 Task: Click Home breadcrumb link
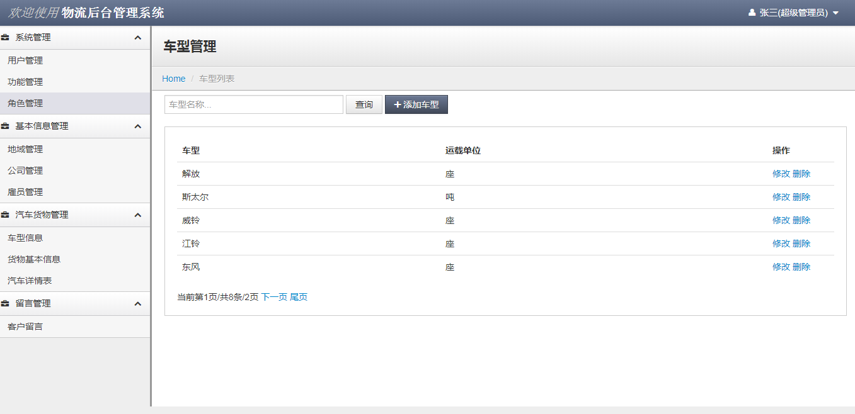[174, 79]
